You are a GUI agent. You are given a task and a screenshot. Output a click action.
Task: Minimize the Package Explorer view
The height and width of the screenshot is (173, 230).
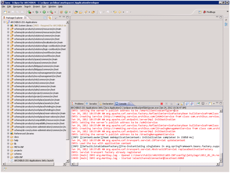click(x=64, y=17)
